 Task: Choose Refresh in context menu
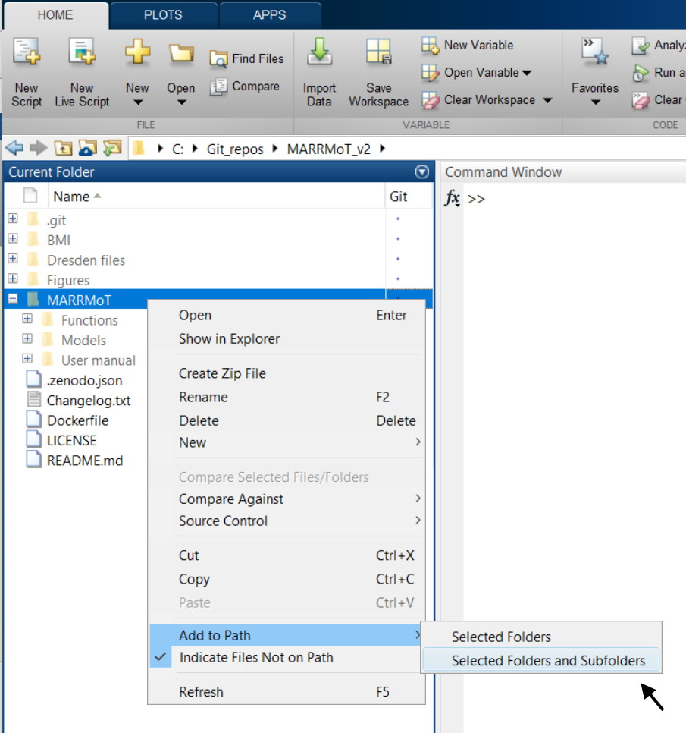point(287,692)
